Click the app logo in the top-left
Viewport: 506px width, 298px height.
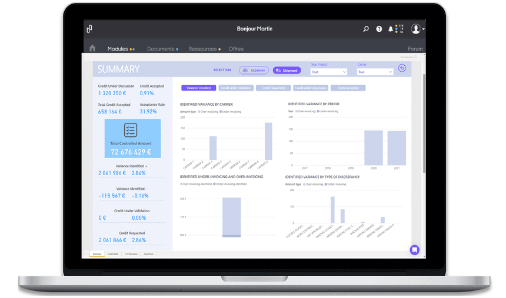pos(89,29)
